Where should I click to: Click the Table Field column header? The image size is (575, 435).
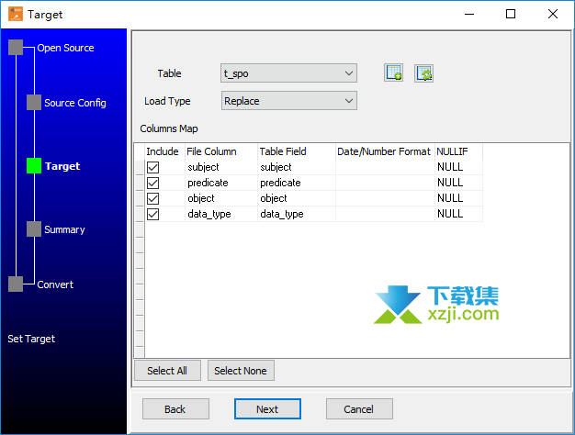point(297,151)
